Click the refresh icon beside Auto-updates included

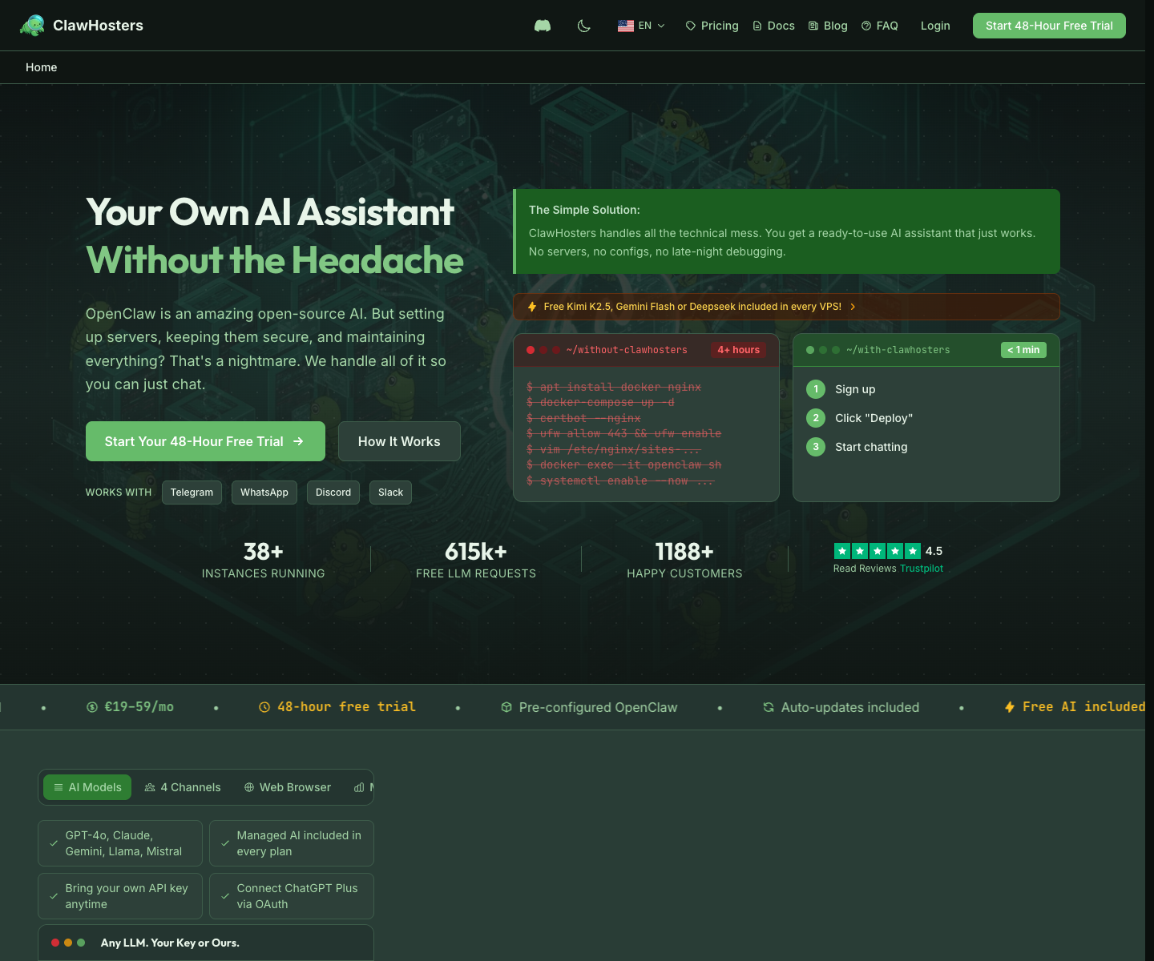pyautogui.click(x=769, y=707)
